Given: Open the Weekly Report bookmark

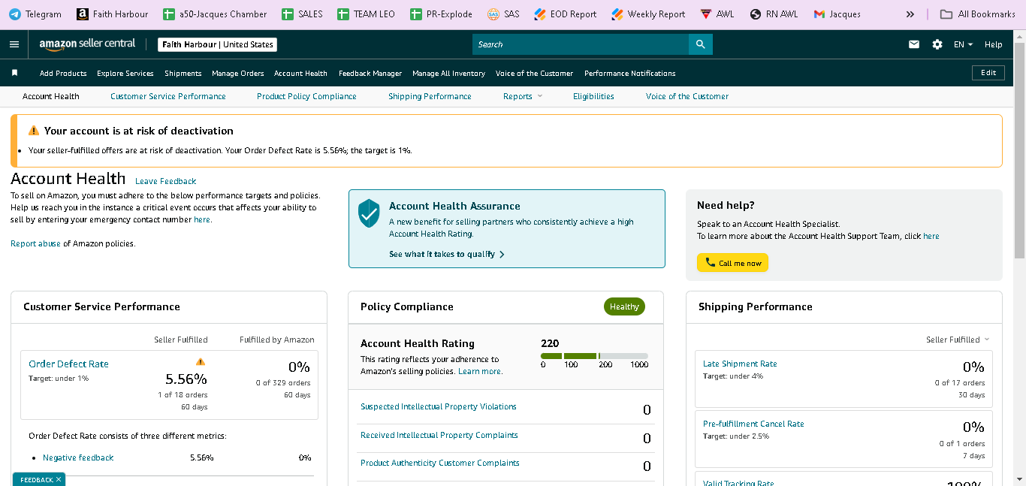Looking at the screenshot, I should [x=648, y=14].
